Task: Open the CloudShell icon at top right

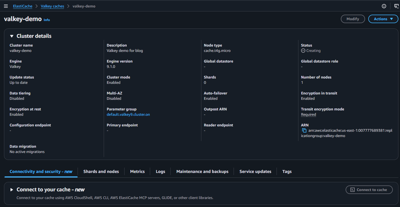Action: (397, 6)
